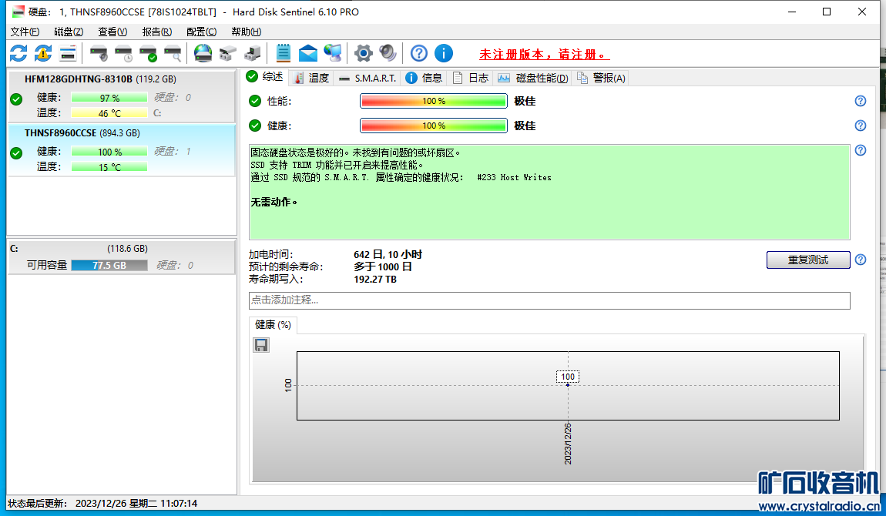
Task: Click the 点击添加注释 comment field
Action: [549, 300]
